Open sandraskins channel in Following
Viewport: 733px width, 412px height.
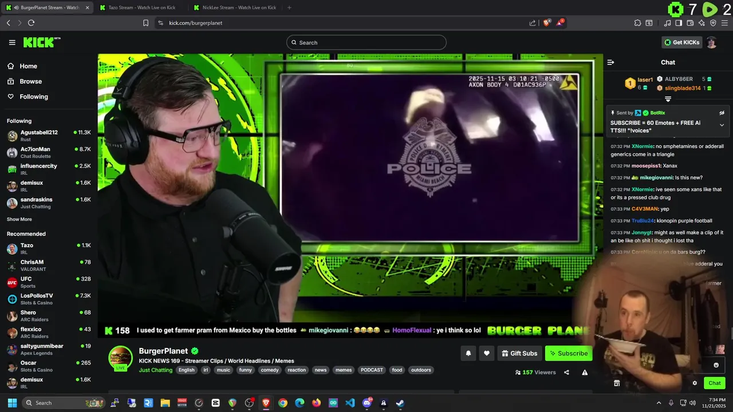click(49, 203)
